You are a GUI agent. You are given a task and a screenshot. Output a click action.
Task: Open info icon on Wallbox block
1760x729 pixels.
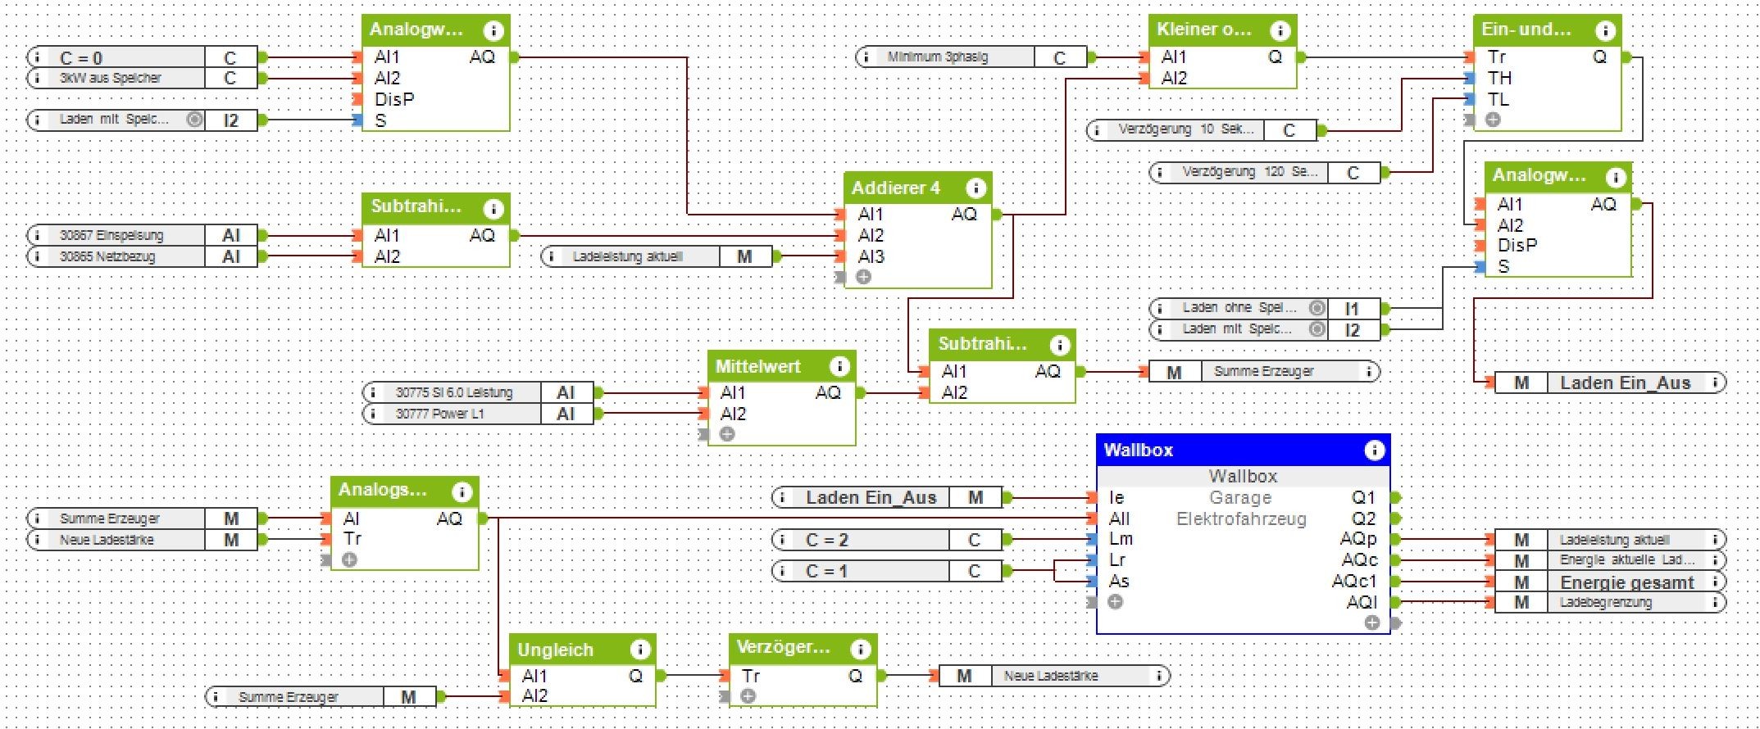pos(1374,450)
